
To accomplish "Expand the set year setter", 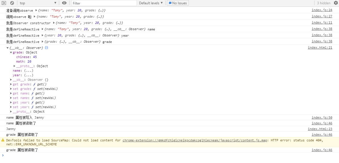I will tap(11, 107).
